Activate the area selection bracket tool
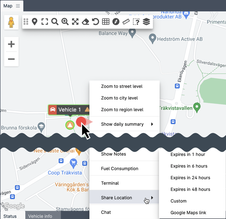The height and width of the screenshot is (219, 226). pyautogui.click(x=45, y=22)
